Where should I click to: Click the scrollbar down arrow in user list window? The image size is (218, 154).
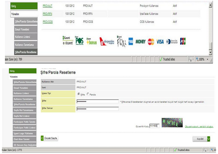coord(210,52)
